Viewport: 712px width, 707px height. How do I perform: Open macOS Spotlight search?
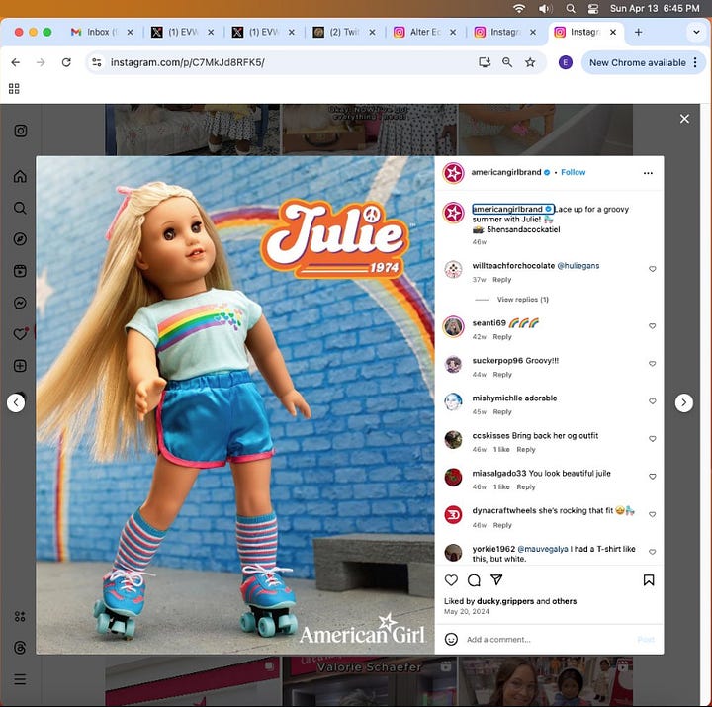pyautogui.click(x=571, y=8)
